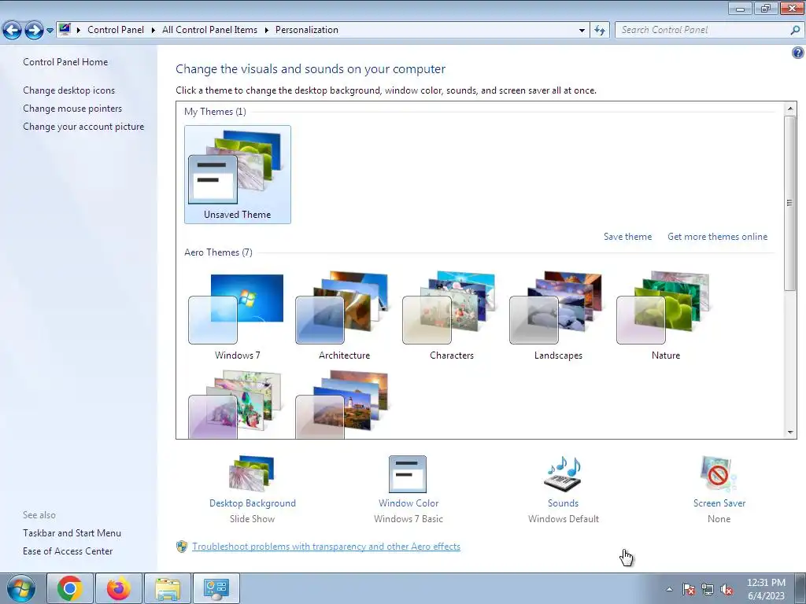
Task: Launch Google Chrome from the taskbar
Action: (70, 588)
